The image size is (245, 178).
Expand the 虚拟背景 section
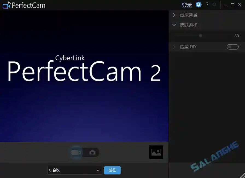click(174, 15)
